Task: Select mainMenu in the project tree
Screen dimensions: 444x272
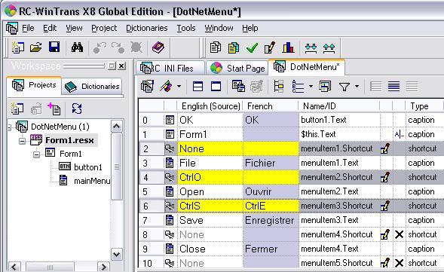Action: pyautogui.click(x=92, y=181)
